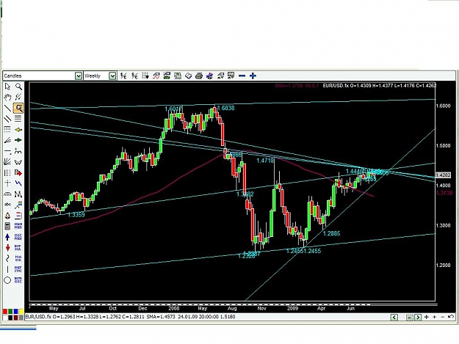Select the circle drawing tool
The width and height of the screenshot is (459, 344).
tap(7, 280)
